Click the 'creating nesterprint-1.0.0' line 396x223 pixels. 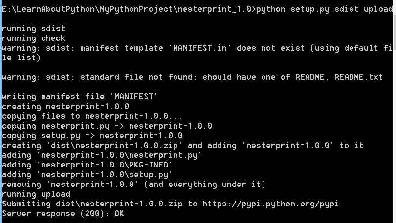(x=66, y=106)
